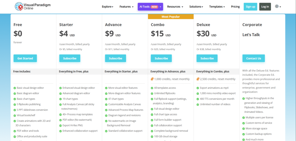The height and width of the screenshot is (141, 296).
Task: Click the check icon next to Diagram legend and revisions
Action: coord(106,115)
